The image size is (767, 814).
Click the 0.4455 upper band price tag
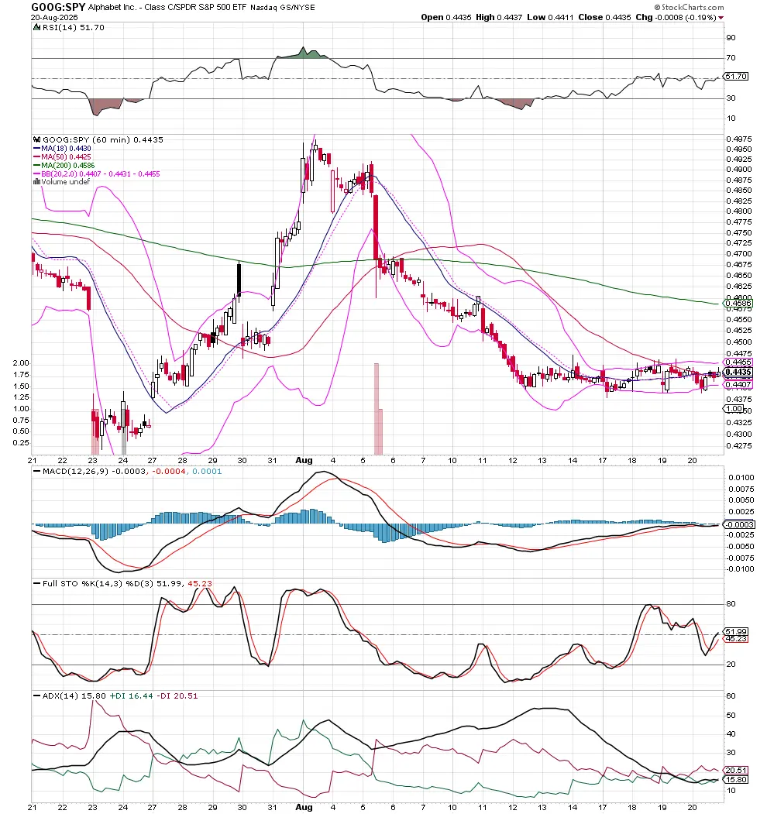738,362
